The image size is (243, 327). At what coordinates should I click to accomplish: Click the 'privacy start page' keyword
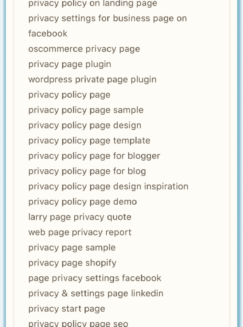67,309
